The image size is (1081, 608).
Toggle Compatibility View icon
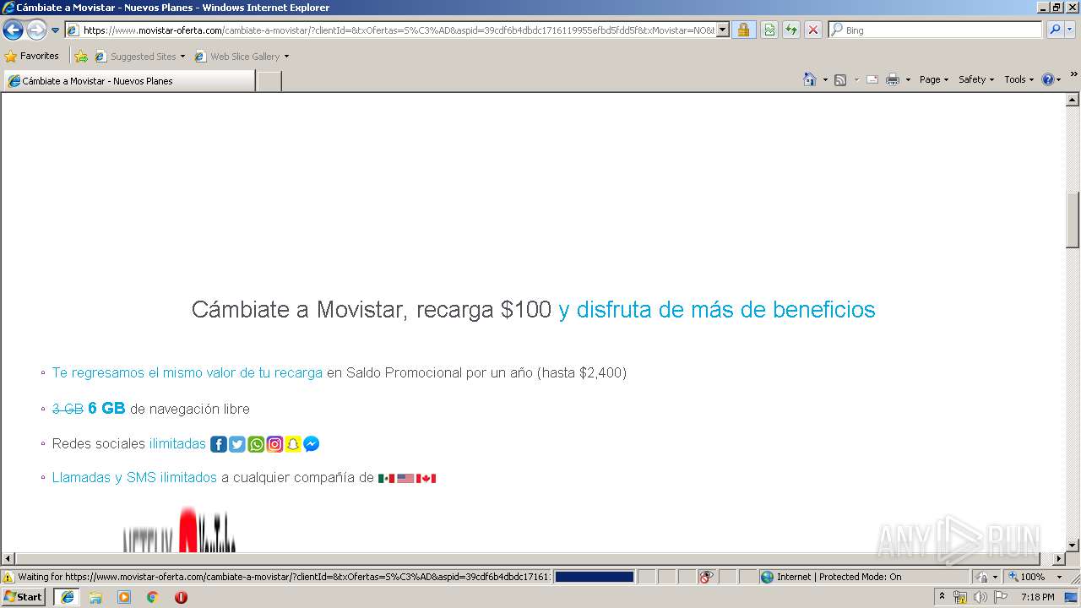(769, 30)
